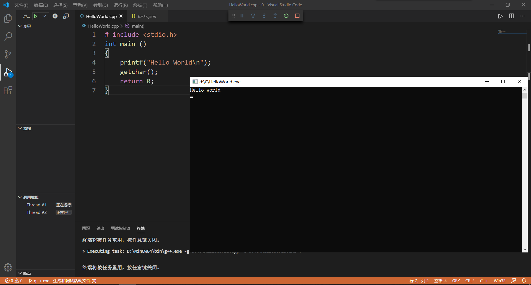Show errors and warnings from status bar
Image resolution: width=531 pixels, height=285 pixels.
[14, 281]
